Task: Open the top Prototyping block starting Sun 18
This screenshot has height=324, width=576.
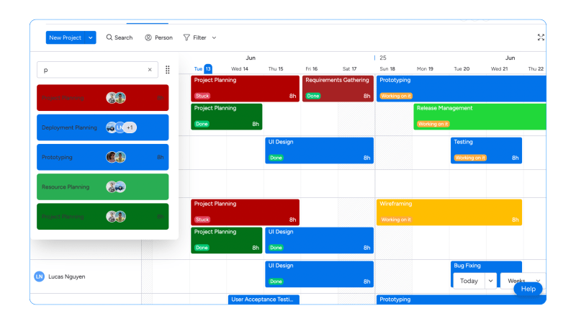Action: tap(462, 89)
